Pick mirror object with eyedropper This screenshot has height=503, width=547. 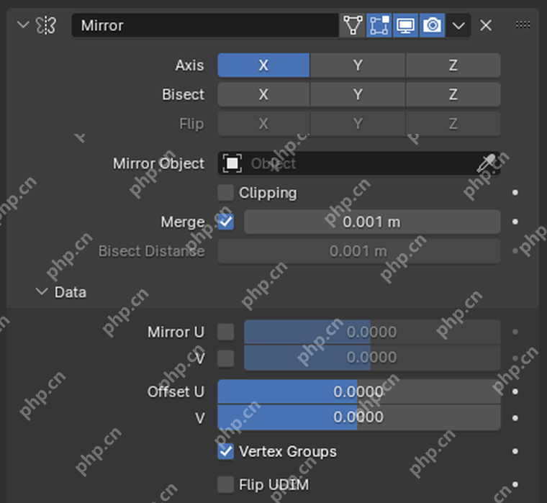point(487,163)
